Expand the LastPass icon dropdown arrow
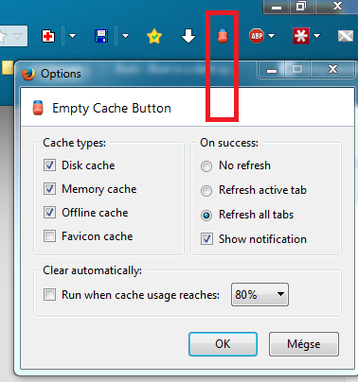This screenshot has width=358, height=382. 316,36
